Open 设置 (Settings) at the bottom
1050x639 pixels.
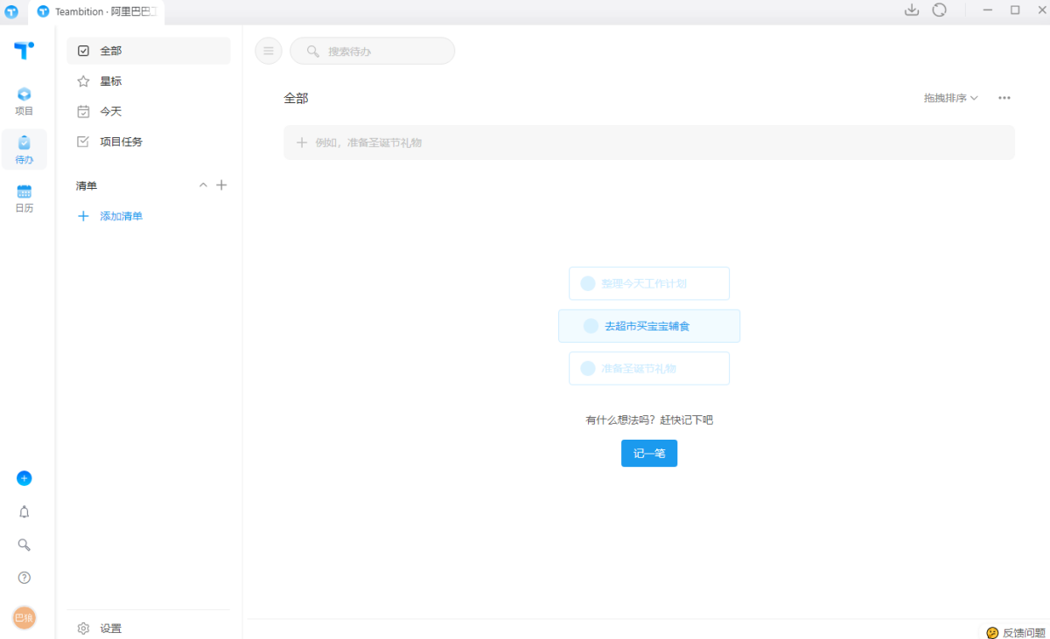point(110,629)
